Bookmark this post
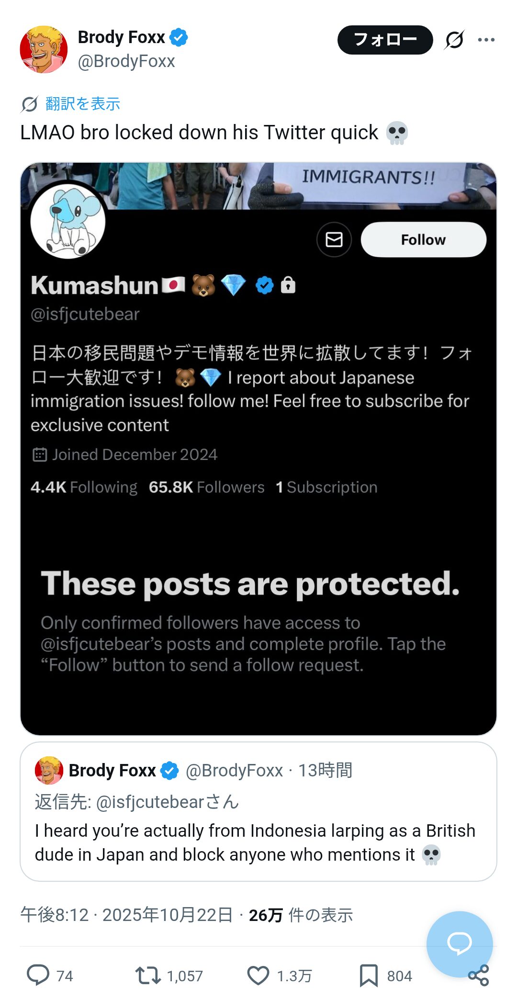 click(x=369, y=975)
